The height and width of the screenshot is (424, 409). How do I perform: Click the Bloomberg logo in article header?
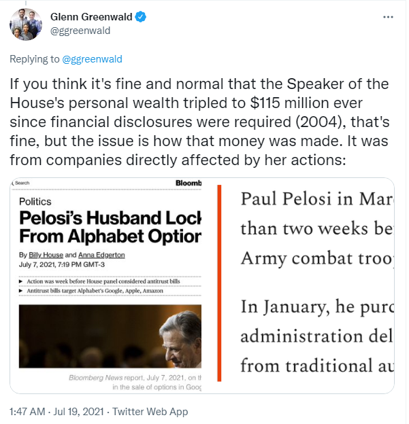point(189,183)
